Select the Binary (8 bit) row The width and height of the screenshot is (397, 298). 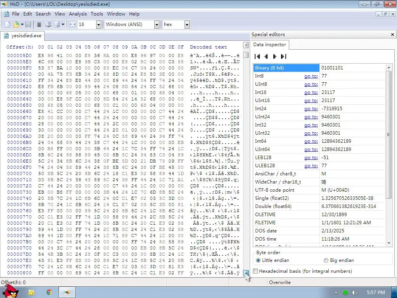319,68
